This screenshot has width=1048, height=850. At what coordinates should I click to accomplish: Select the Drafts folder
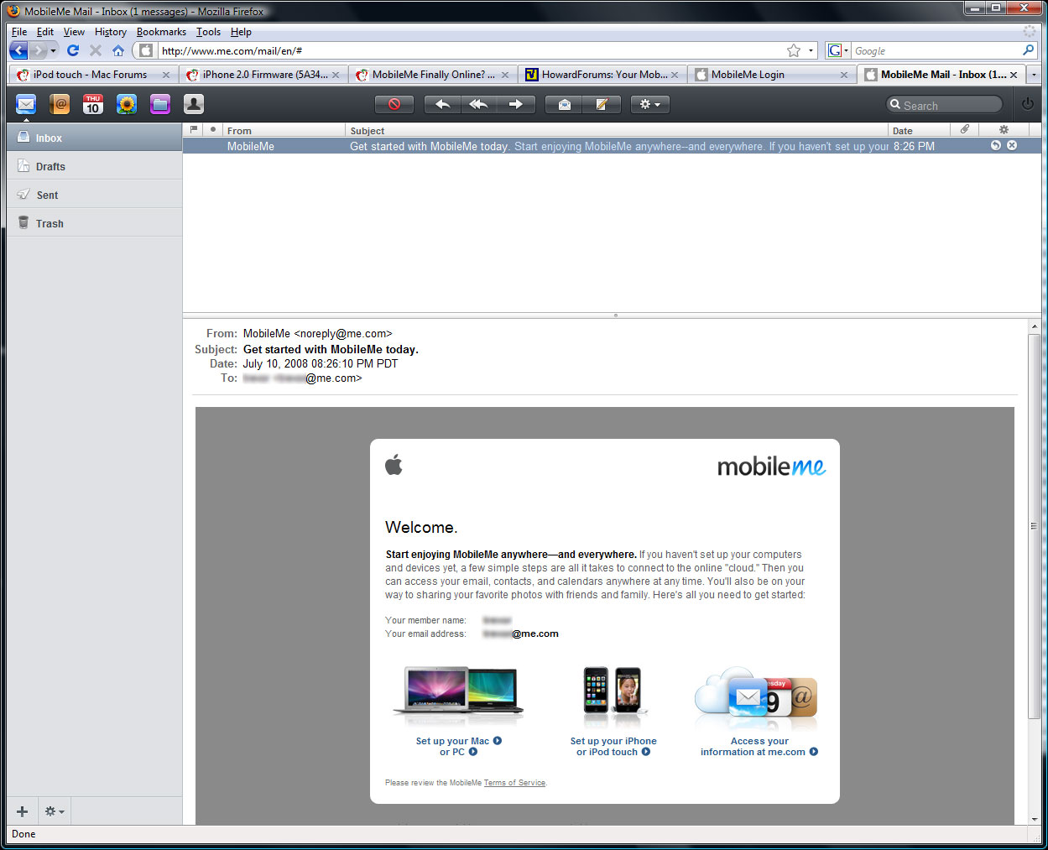pyautogui.click(x=95, y=166)
